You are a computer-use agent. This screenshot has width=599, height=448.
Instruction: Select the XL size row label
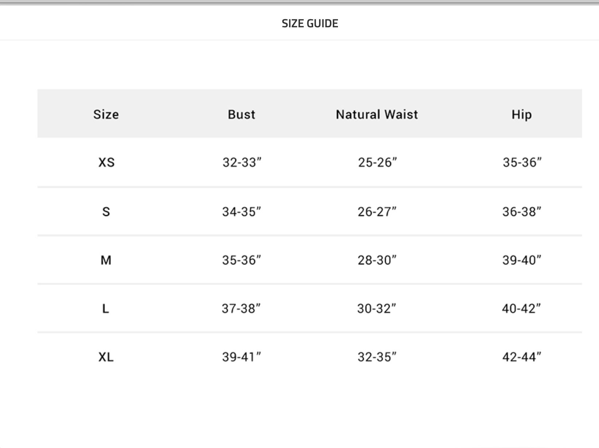tap(106, 357)
